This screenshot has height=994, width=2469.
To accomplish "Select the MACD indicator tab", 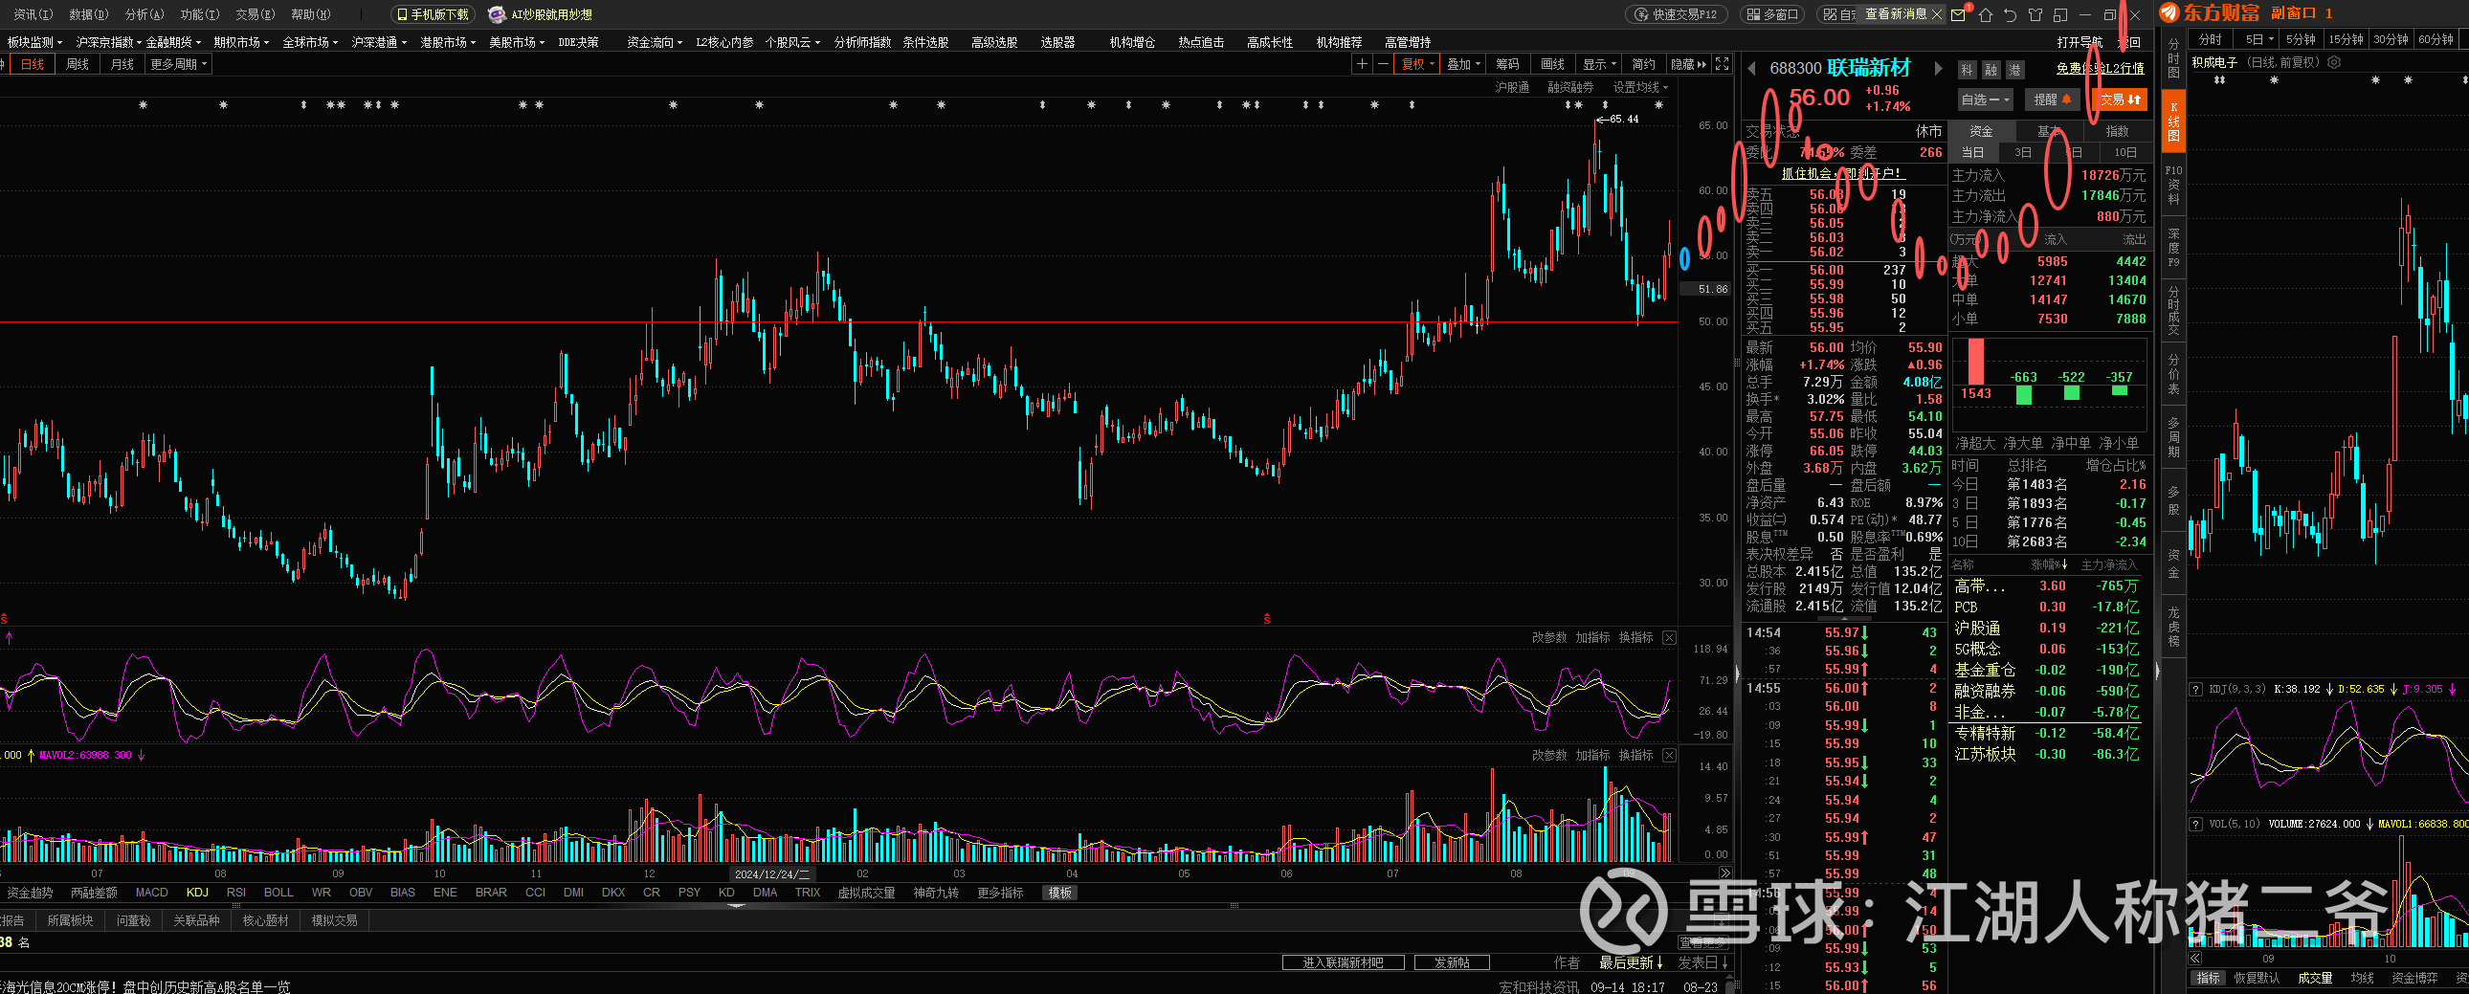I will coord(151,893).
